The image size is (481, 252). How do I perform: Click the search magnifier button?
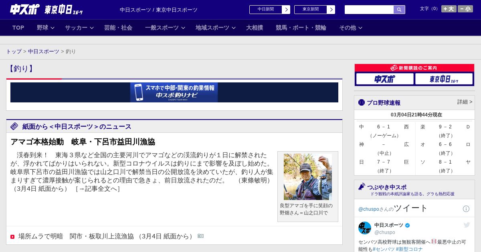tap(399, 10)
